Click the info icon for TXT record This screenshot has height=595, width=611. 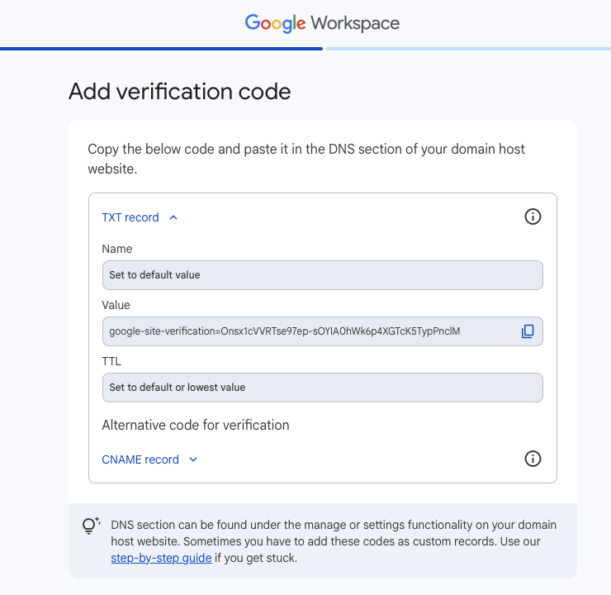point(533,217)
